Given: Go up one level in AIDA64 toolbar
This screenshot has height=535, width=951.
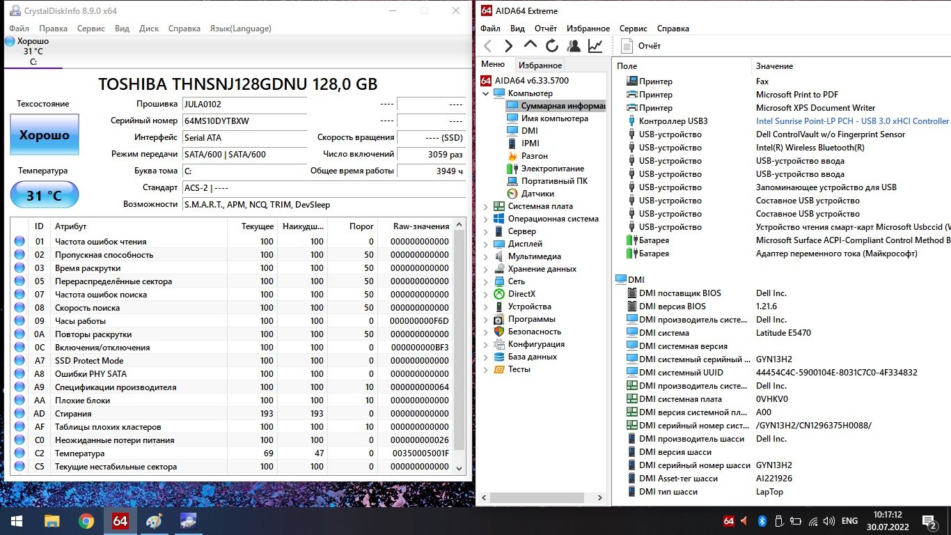Looking at the screenshot, I should [x=530, y=46].
